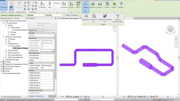Screen dimensions: 180x101
Task: Click the Применить button
Action: click(x=52, y=96)
